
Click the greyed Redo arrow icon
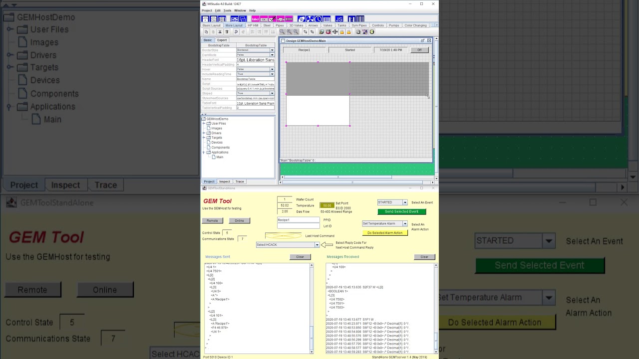point(243,32)
